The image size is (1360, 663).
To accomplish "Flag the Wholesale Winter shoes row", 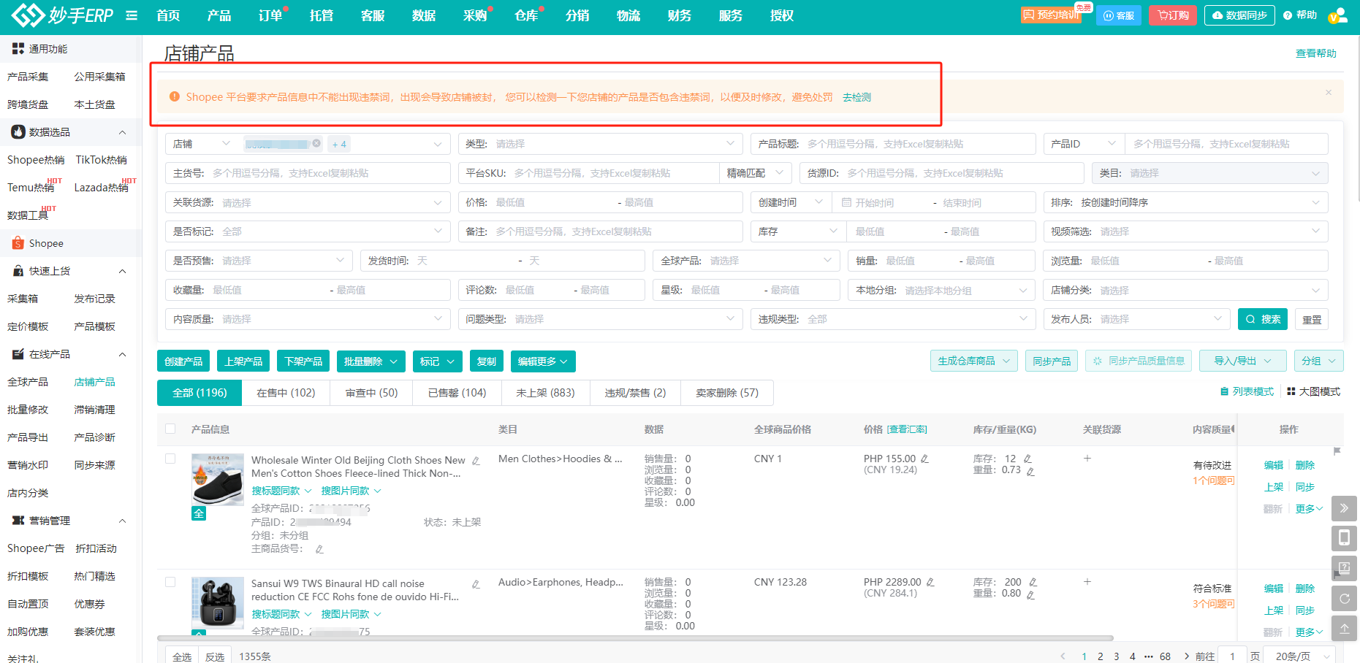I will [1337, 451].
